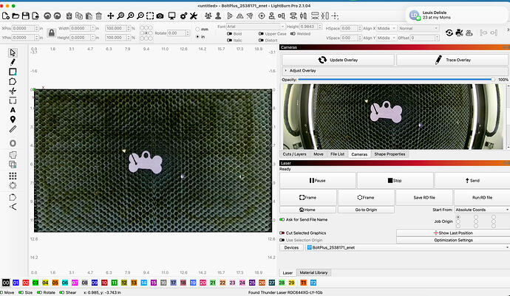The image size is (510, 296).
Task: Step the XPos value spinner
Action: [37, 28]
